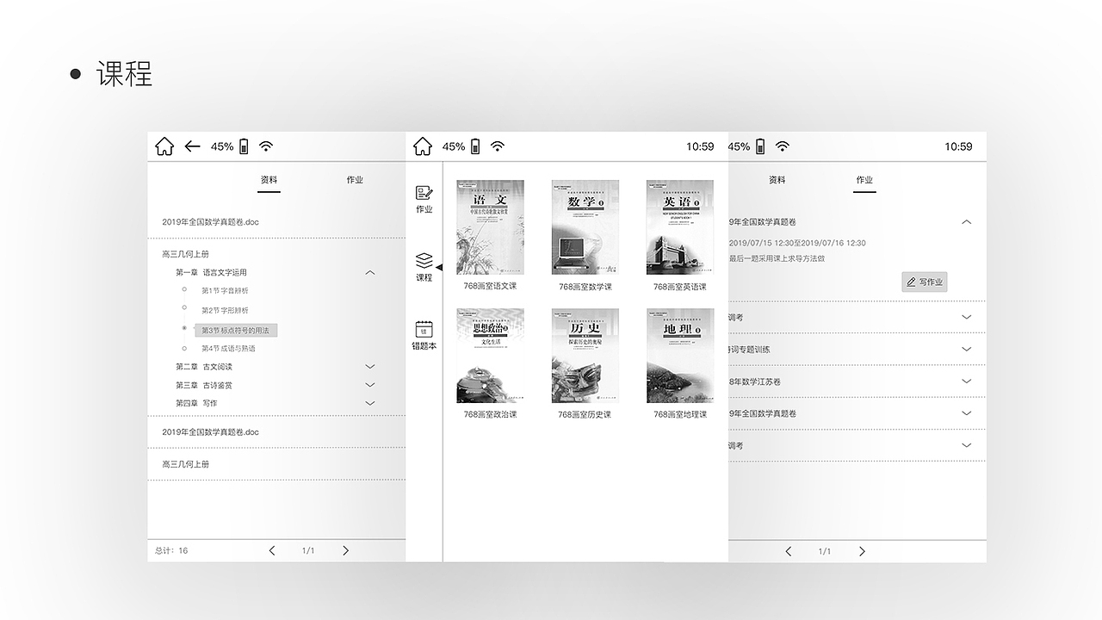Select the radio button for 第1节 字音辨析
Image resolution: width=1102 pixels, height=620 pixels.
(x=183, y=290)
